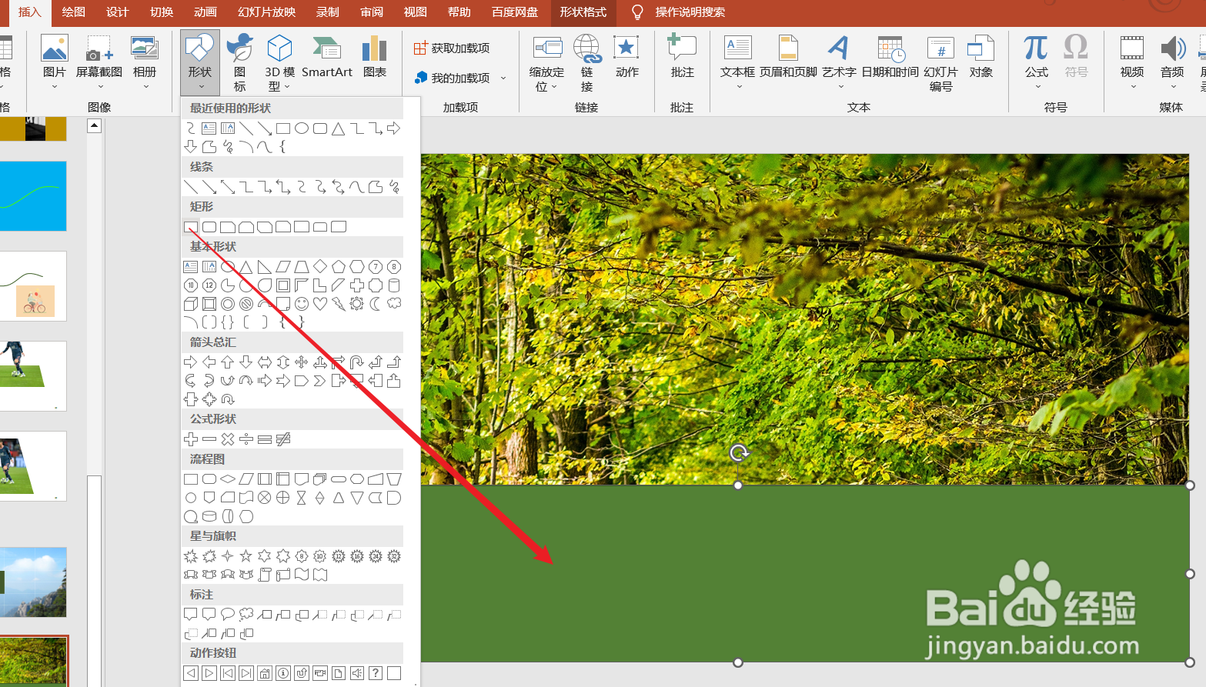Screen dimensions: 1206x687
Task: Pick the question-mark Help action button
Action: coord(376,673)
